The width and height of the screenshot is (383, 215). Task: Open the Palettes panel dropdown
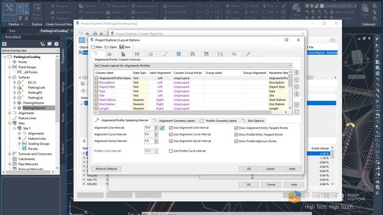pos(16,24)
